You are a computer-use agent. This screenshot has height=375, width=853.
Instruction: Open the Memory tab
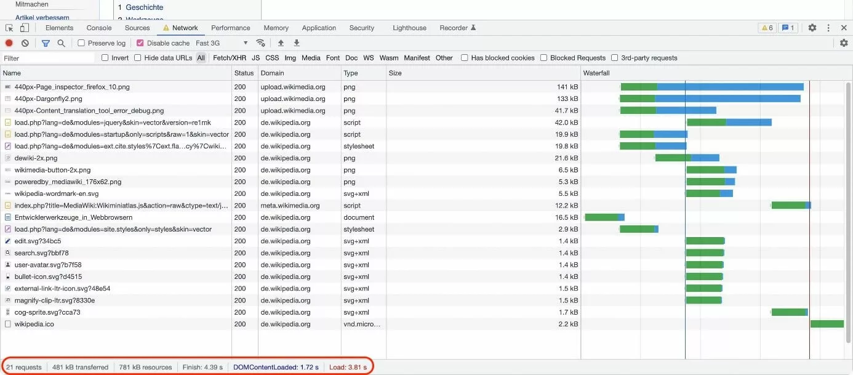coord(276,28)
